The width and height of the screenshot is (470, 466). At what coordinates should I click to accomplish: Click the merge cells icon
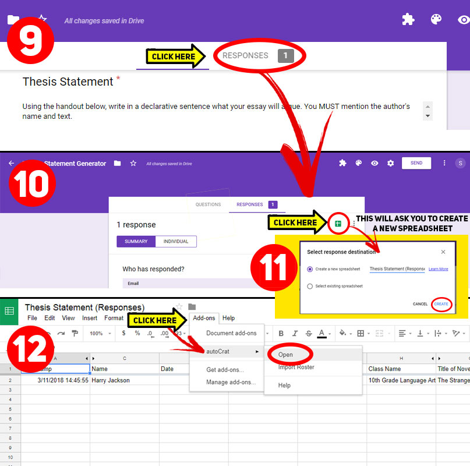pyautogui.click(x=379, y=333)
